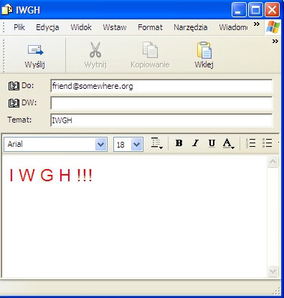The height and width of the screenshot is (298, 284).
Task: Expand the font size 18 dropdown
Action: [x=136, y=145]
